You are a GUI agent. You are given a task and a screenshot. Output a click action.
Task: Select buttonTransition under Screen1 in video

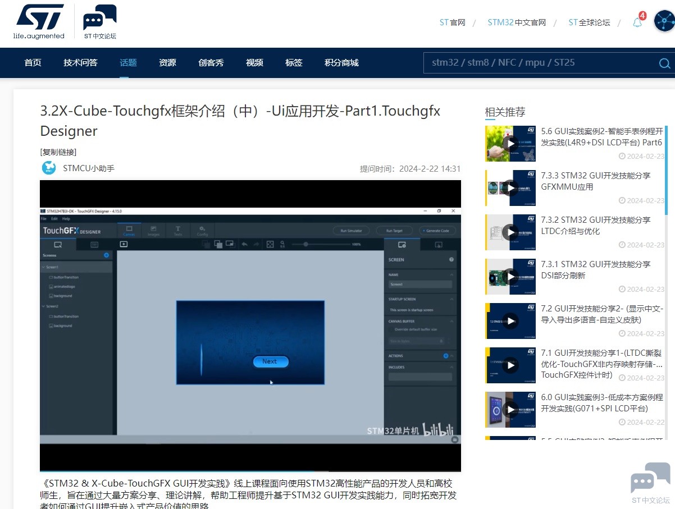click(x=64, y=277)
